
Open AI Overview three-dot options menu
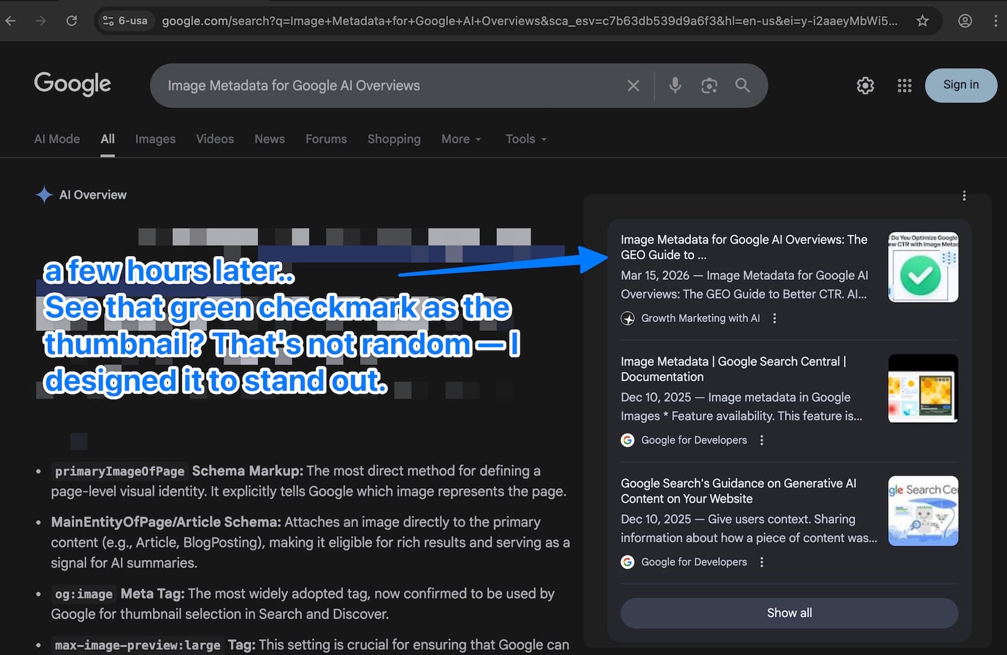964,196
